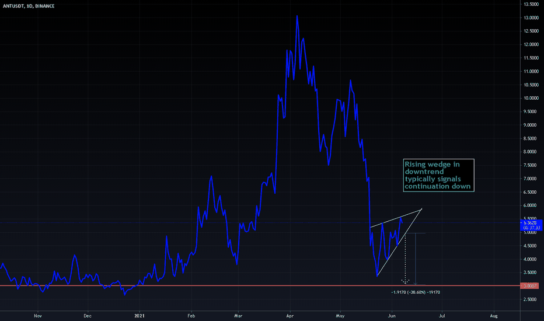The width and height of the screenshot is (544, 321).
Task: Click the 8.5000 price axis label
Action: click(531, 138)
